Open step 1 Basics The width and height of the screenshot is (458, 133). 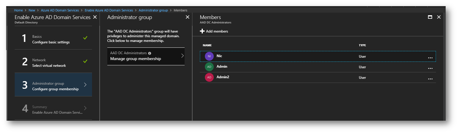[53, 38]
